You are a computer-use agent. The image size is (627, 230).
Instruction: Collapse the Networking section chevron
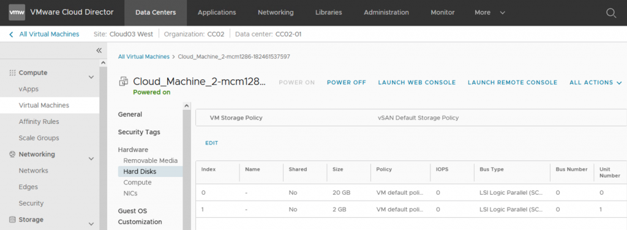click(x=91, y=159)
